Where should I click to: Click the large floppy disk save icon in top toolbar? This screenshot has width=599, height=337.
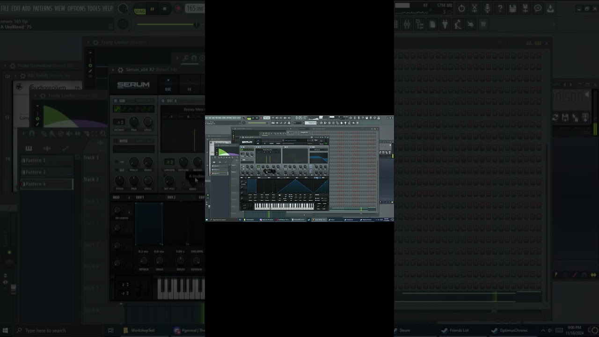tap(513, 8)
